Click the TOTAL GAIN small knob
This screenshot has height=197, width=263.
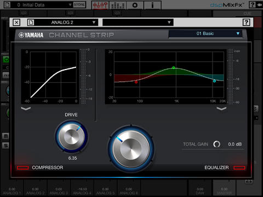(217, 144)
